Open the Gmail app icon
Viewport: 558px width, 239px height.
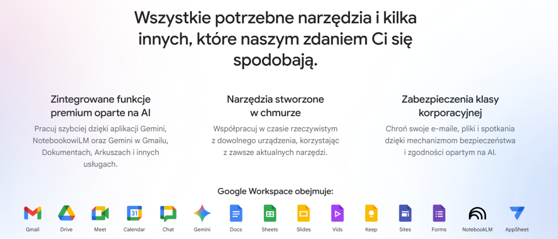point(33,213)
